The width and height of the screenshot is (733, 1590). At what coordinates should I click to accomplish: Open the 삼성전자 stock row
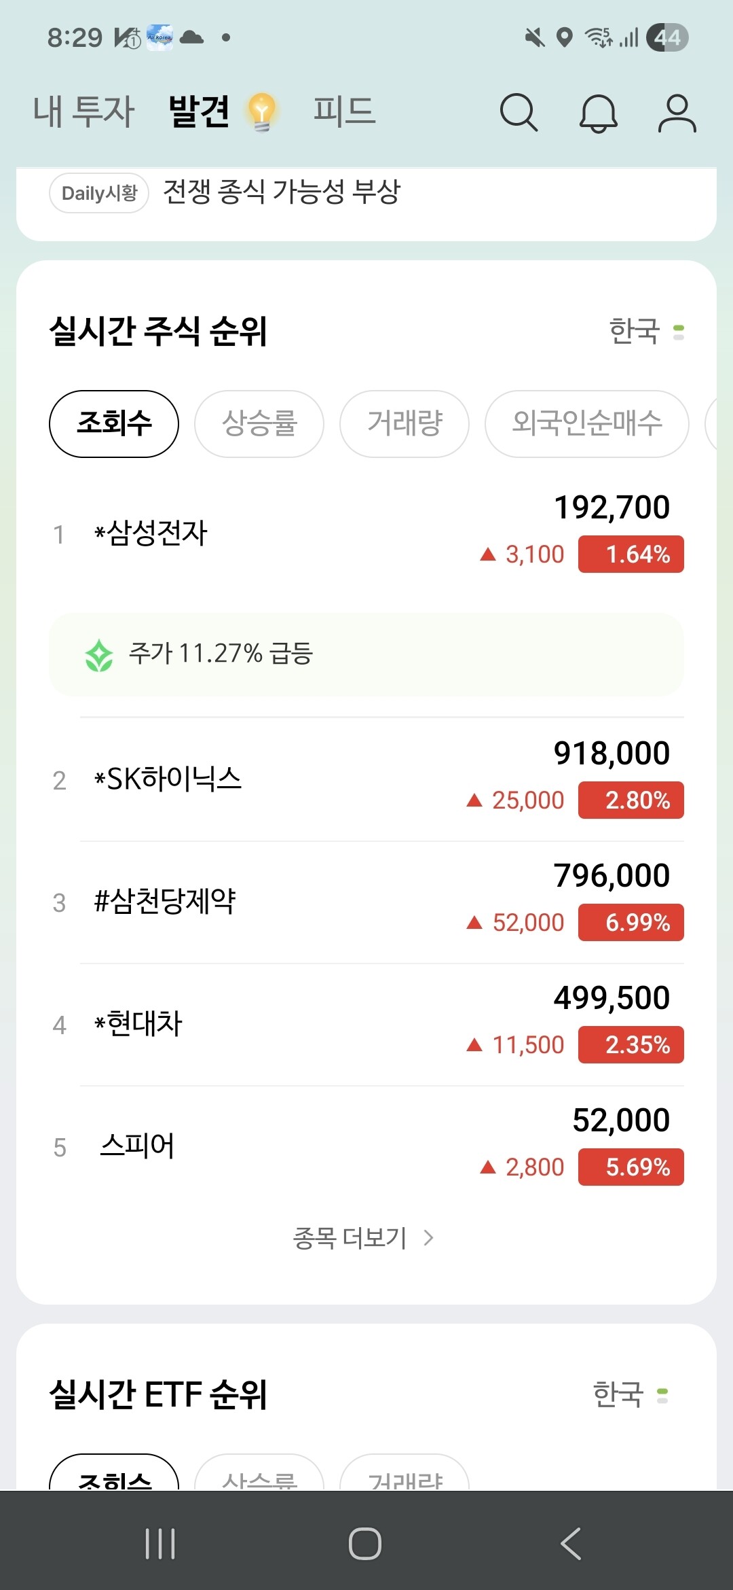(366, 534)
